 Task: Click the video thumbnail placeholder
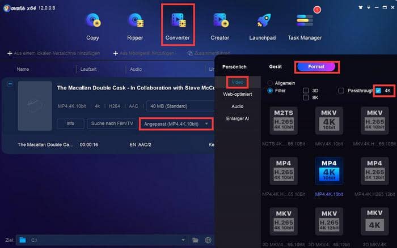[35, 106]
